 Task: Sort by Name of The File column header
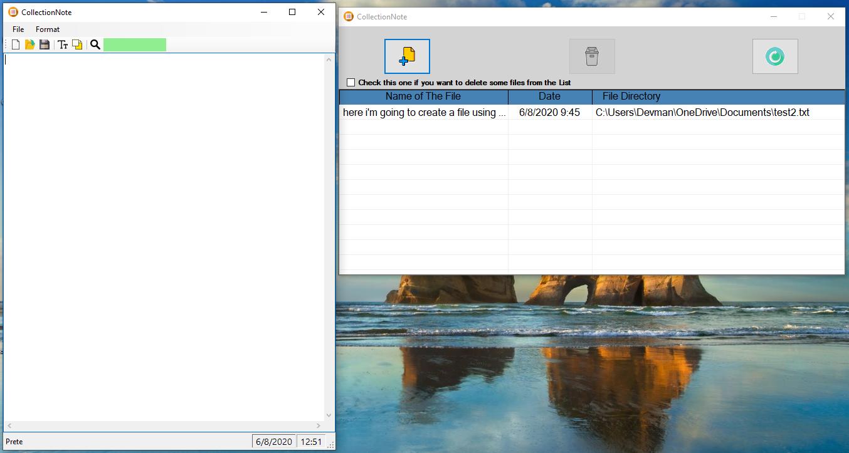point(423,96)
